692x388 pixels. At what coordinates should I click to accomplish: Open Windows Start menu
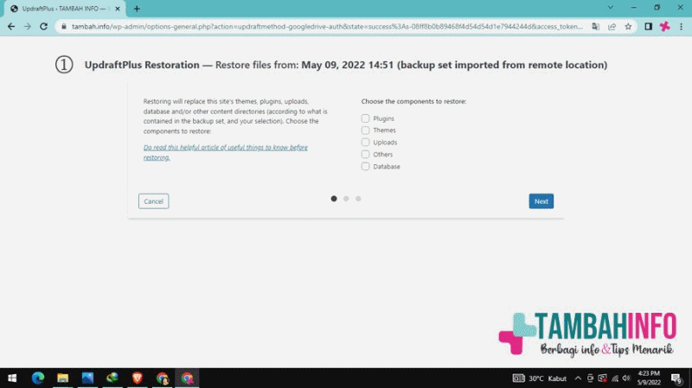[x=12, y=378]
